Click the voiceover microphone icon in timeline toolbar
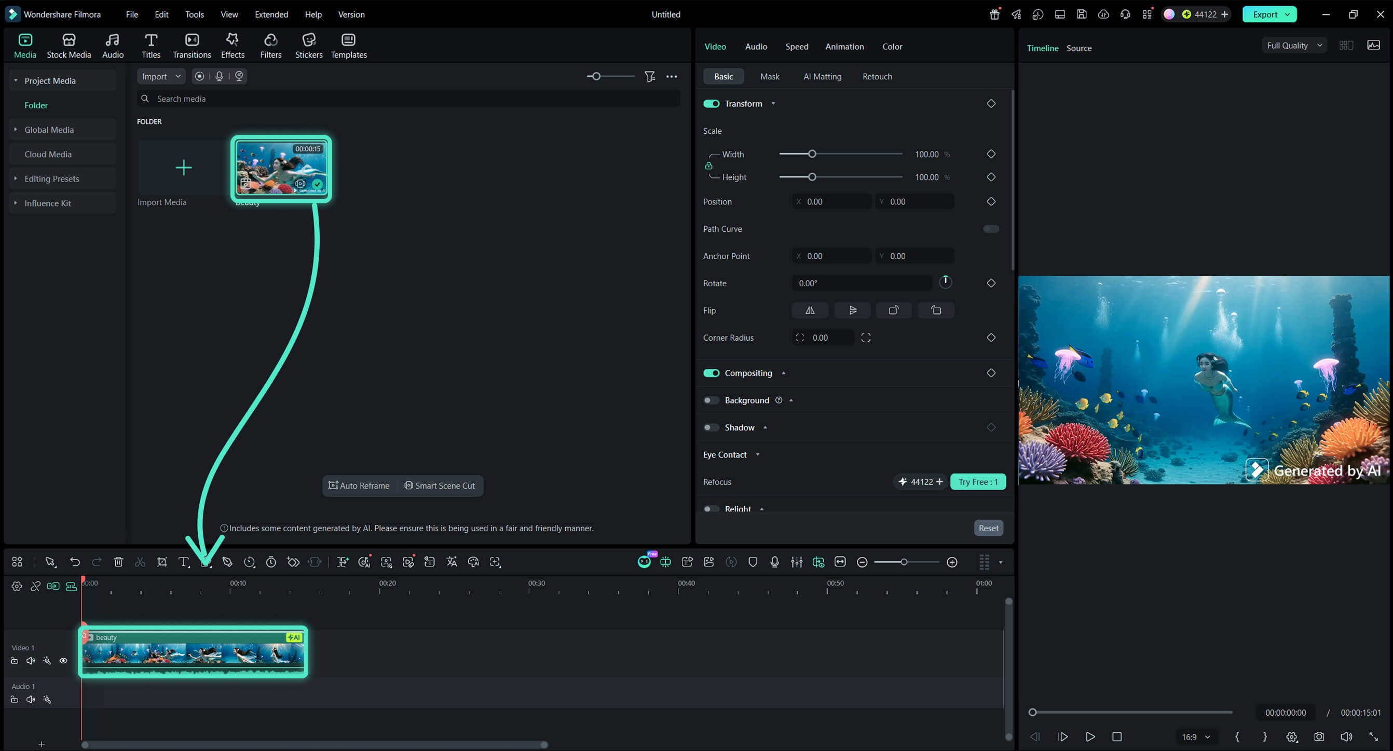This screenshot has width=1393, height=751. click(774, 562)
